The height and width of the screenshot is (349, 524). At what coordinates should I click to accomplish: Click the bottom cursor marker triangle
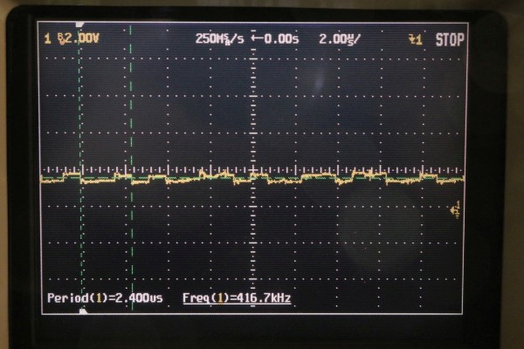point(82,310)
